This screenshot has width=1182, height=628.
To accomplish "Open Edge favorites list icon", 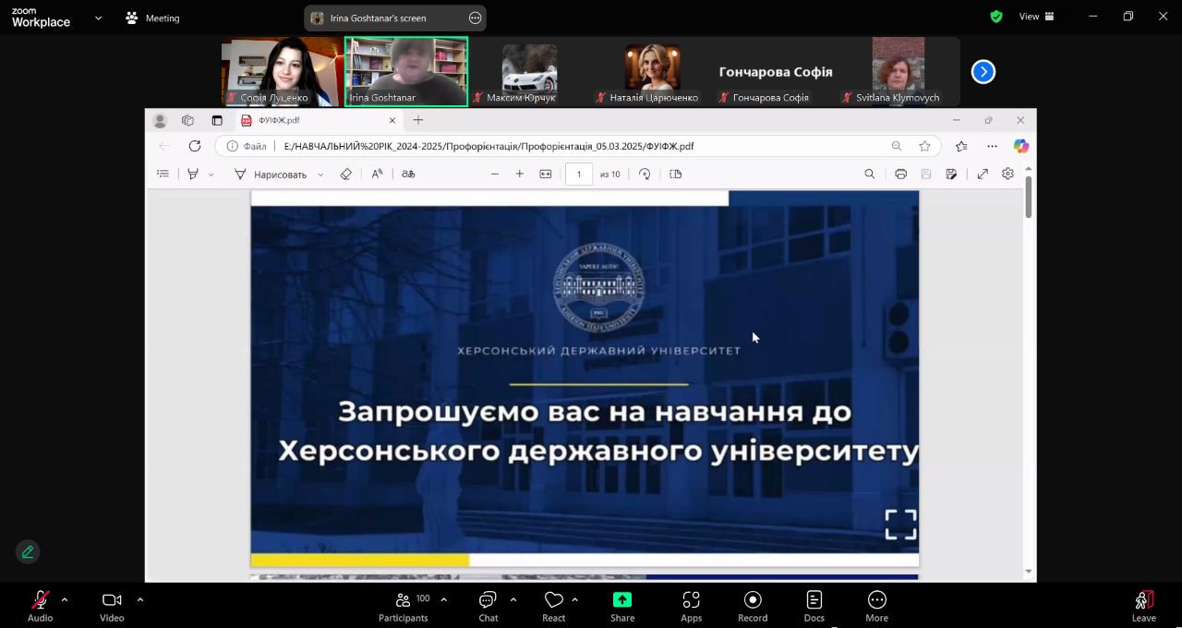I will pyautogui.click(x=961, y=146).
